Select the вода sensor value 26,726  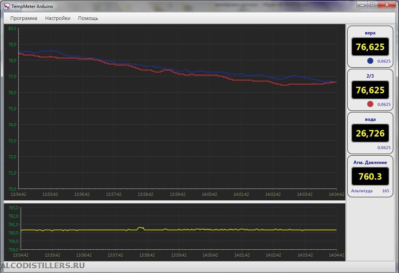click(x=370, y=133)
